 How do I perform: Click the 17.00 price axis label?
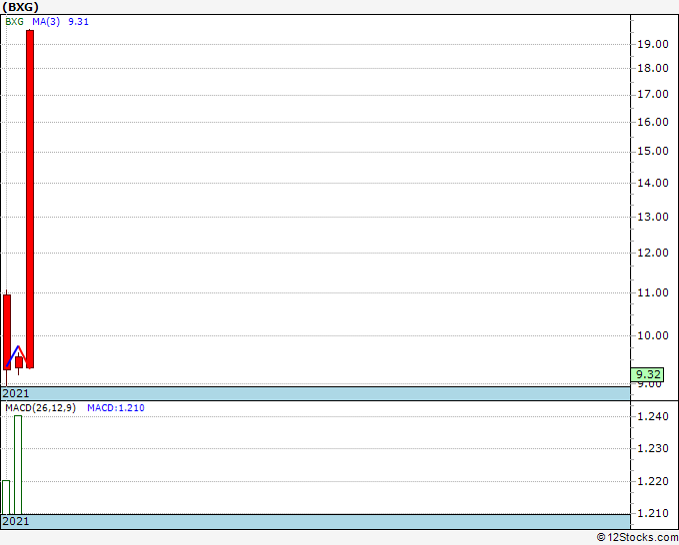653,95
